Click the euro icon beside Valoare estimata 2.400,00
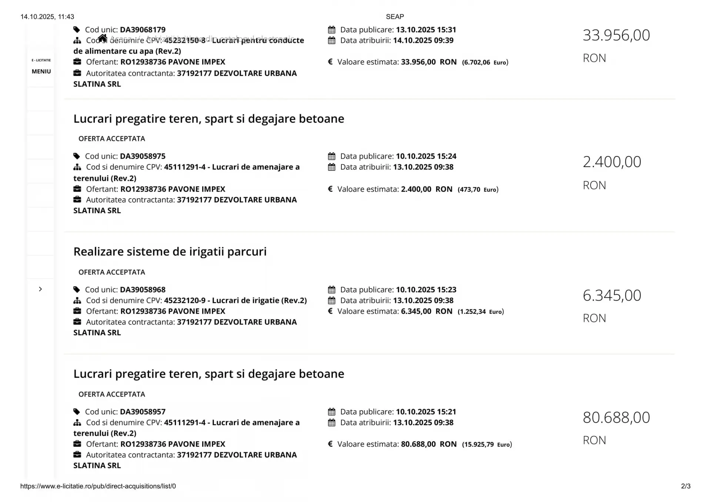711x502 pixels. (330, 189)
